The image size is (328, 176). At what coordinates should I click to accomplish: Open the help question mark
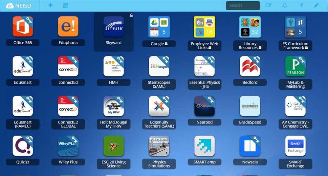pos(301,5)
